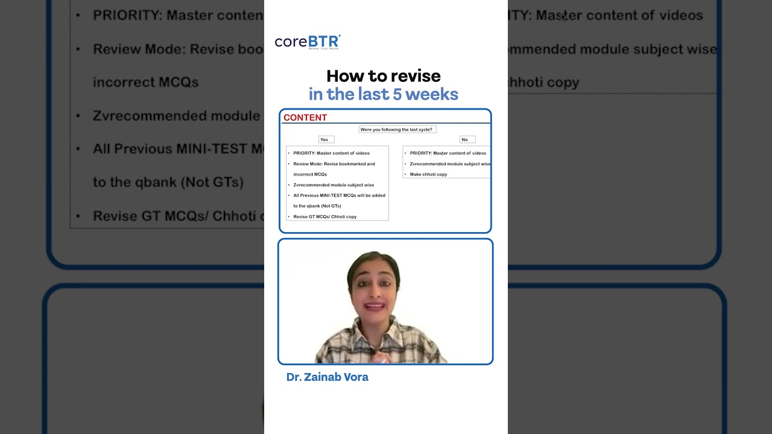This screenshot has height=434, width=772.
Task: Select the sharp "Make chhoti copy" bullet in the No column
Action: [x=429, y=174]
